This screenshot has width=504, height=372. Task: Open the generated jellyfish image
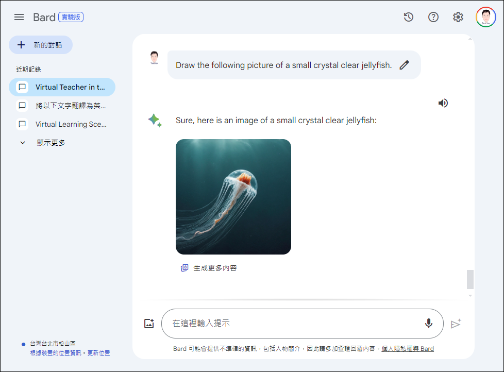[233, 197]
